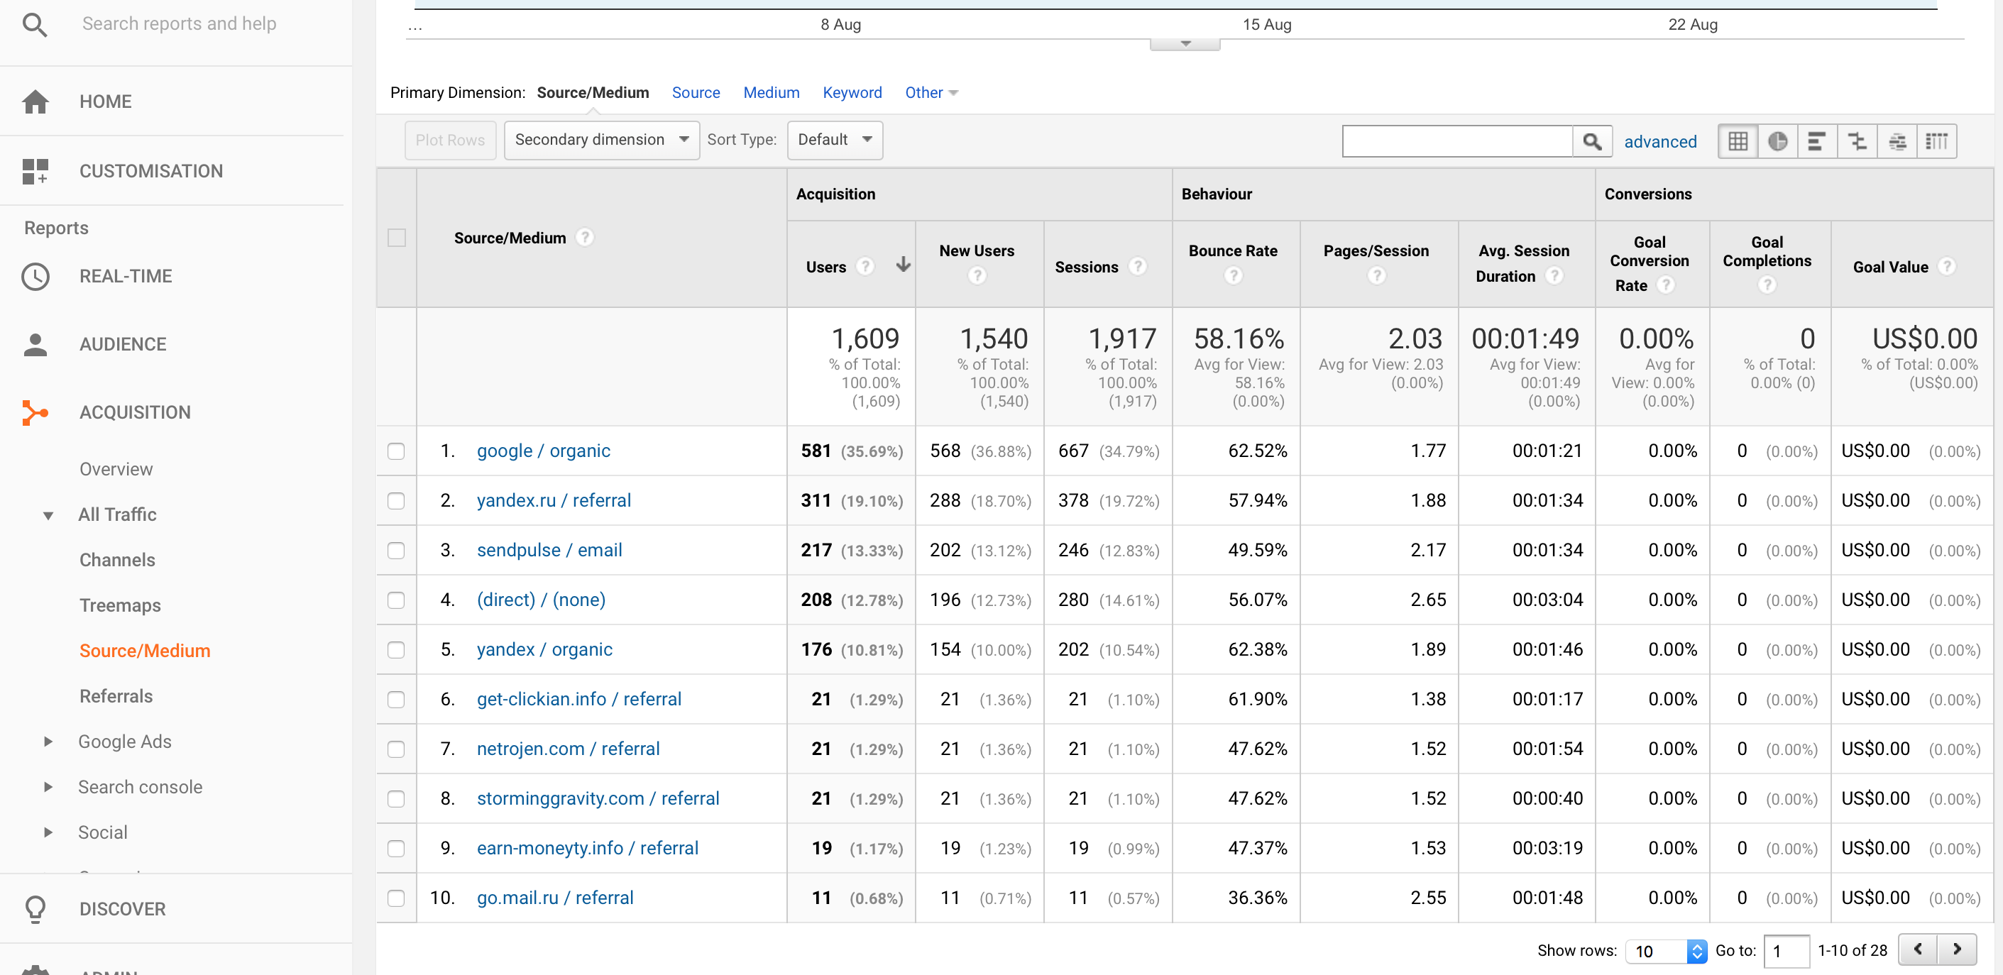This screenshot has width=2003, height=975.
Task: Expand the Google Ads section
Action: (48, 742)
